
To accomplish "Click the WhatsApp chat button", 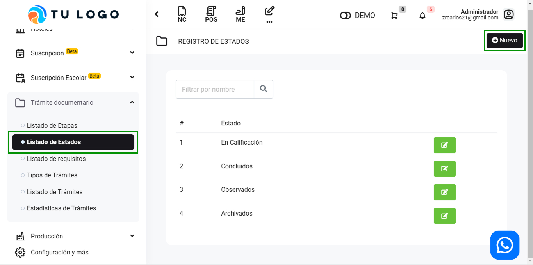I will [x=504, y=245].
